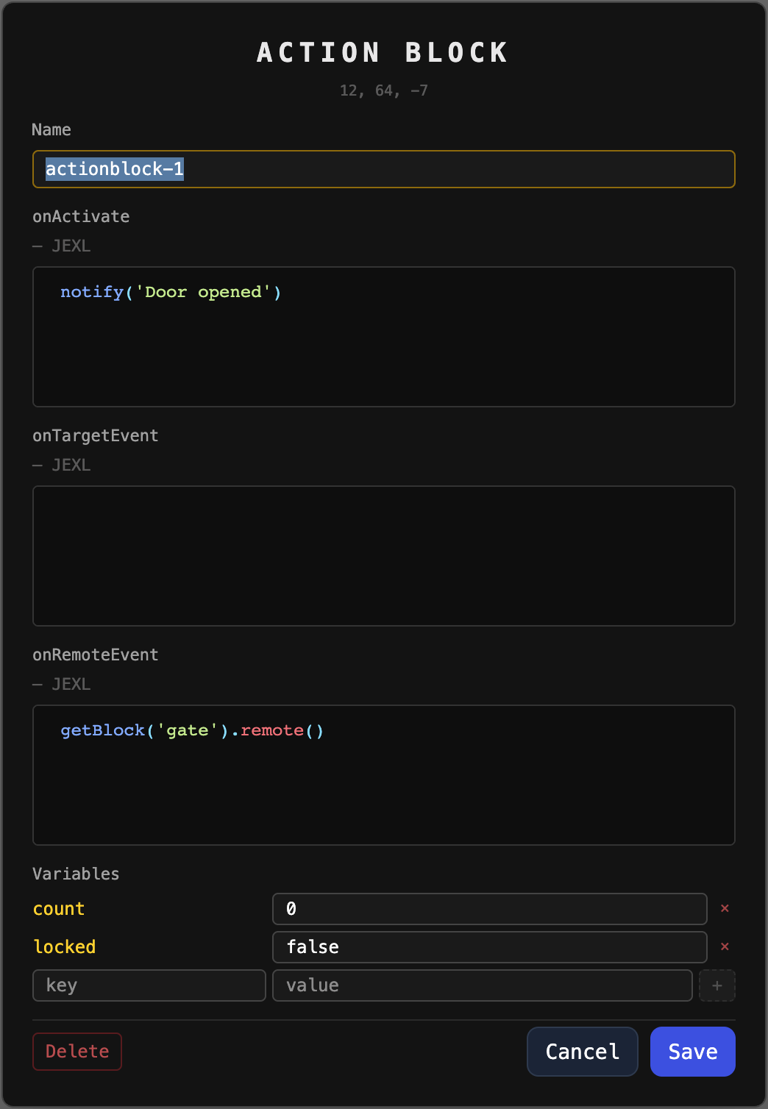Edit the onActivate code editor
Viewport: 768px width, 1109px height.
384,337
